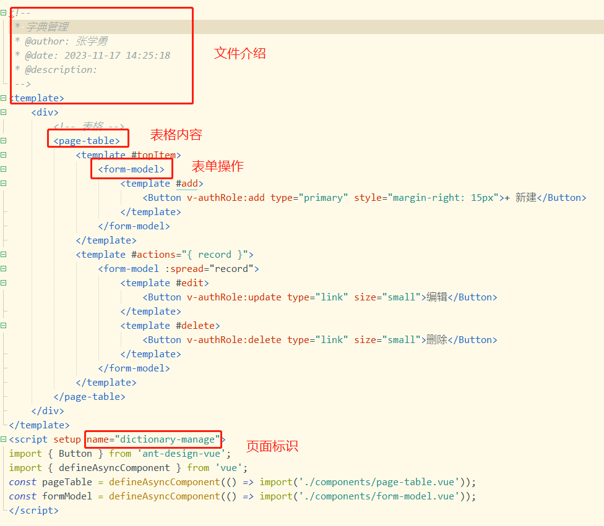Fold the template #topItem block
Viewport: 604px width, 526px height.
[4, 155]
